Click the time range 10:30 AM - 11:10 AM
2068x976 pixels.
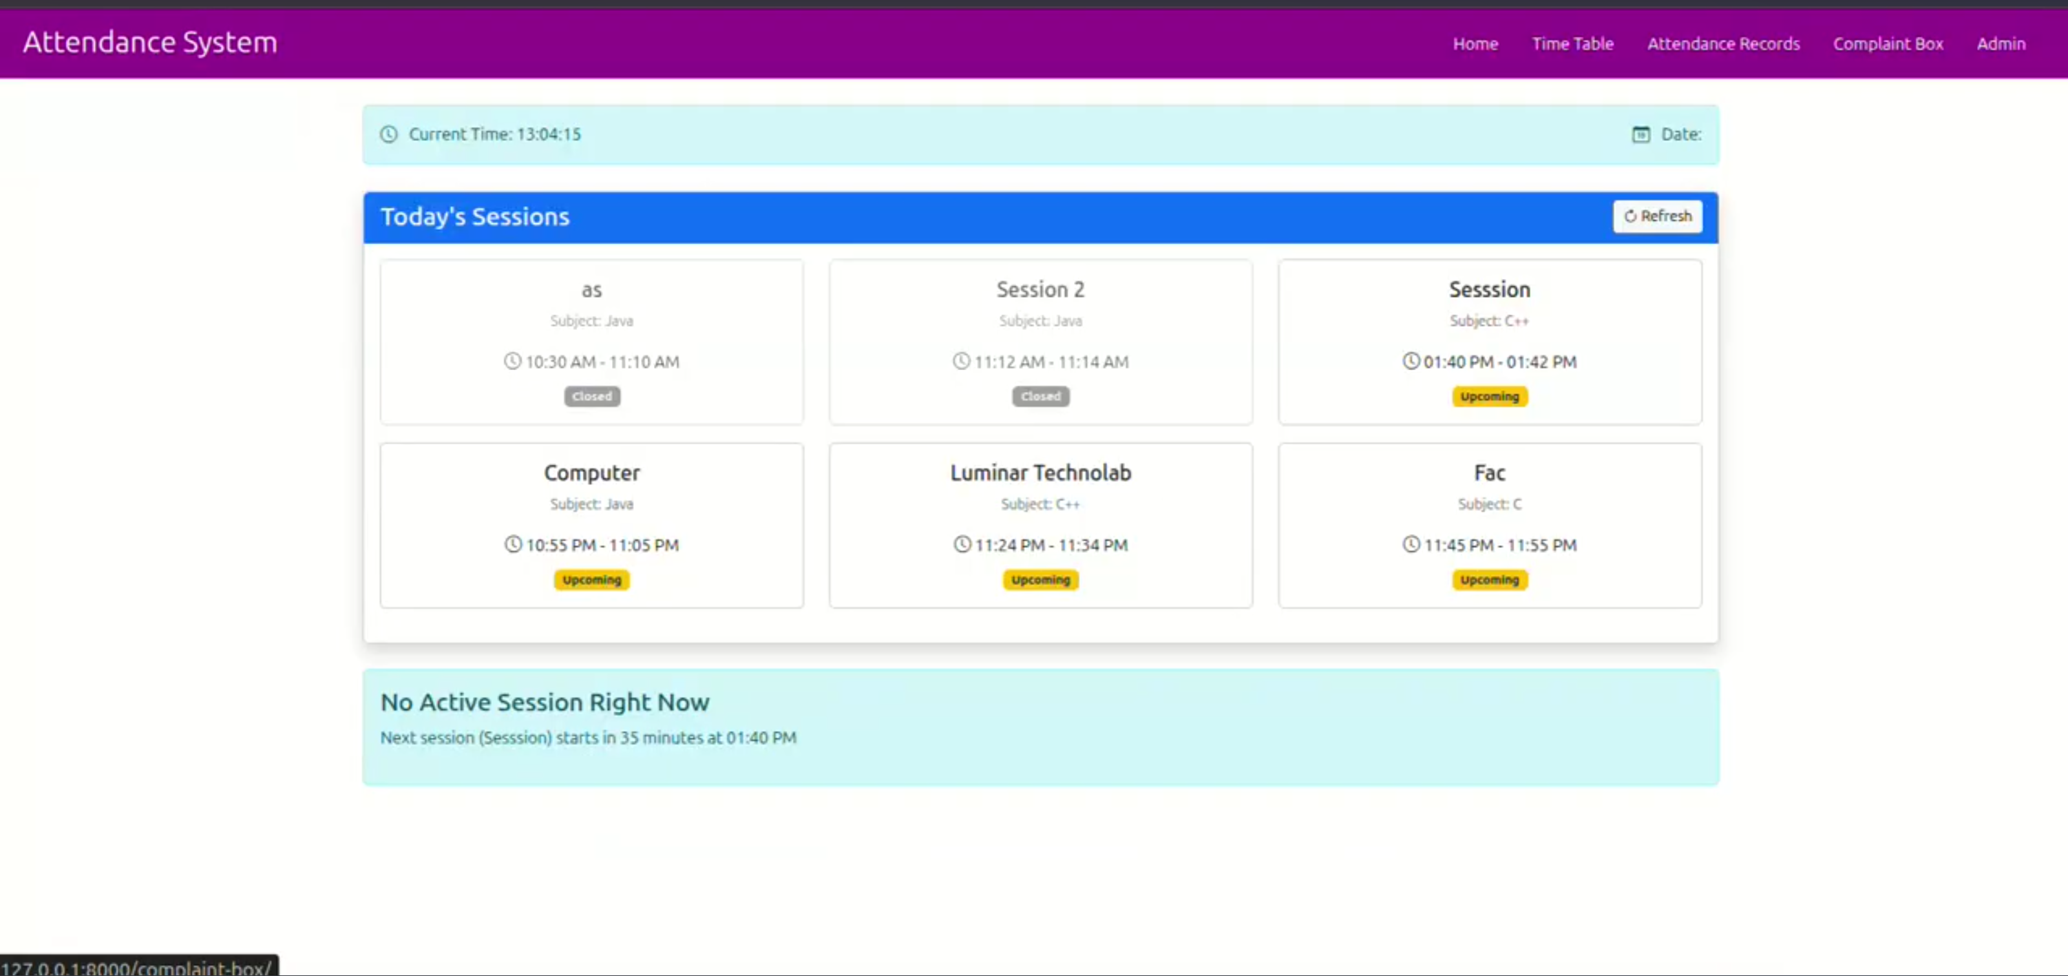click(602, 362)
